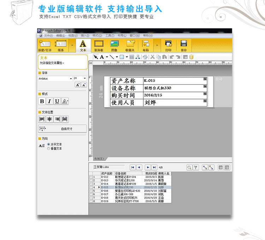
Task: Click the 保存 (Save) floppy disk icon
Action: 184,46
